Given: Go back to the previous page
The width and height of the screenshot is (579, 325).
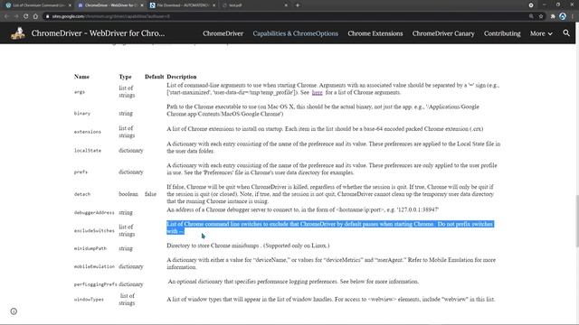Looking at the screenshot, I should tap(6, 16).
